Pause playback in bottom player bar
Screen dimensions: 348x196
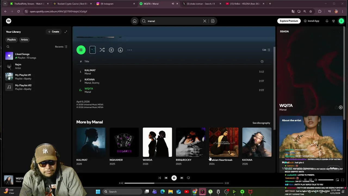pyautogui.click(x=174, y=178)
